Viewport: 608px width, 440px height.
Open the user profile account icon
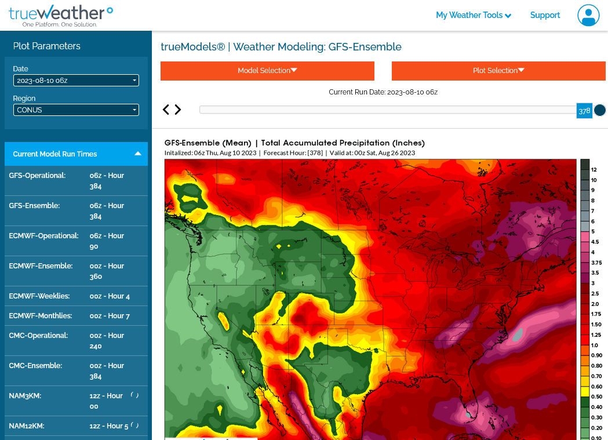[588, 15]
